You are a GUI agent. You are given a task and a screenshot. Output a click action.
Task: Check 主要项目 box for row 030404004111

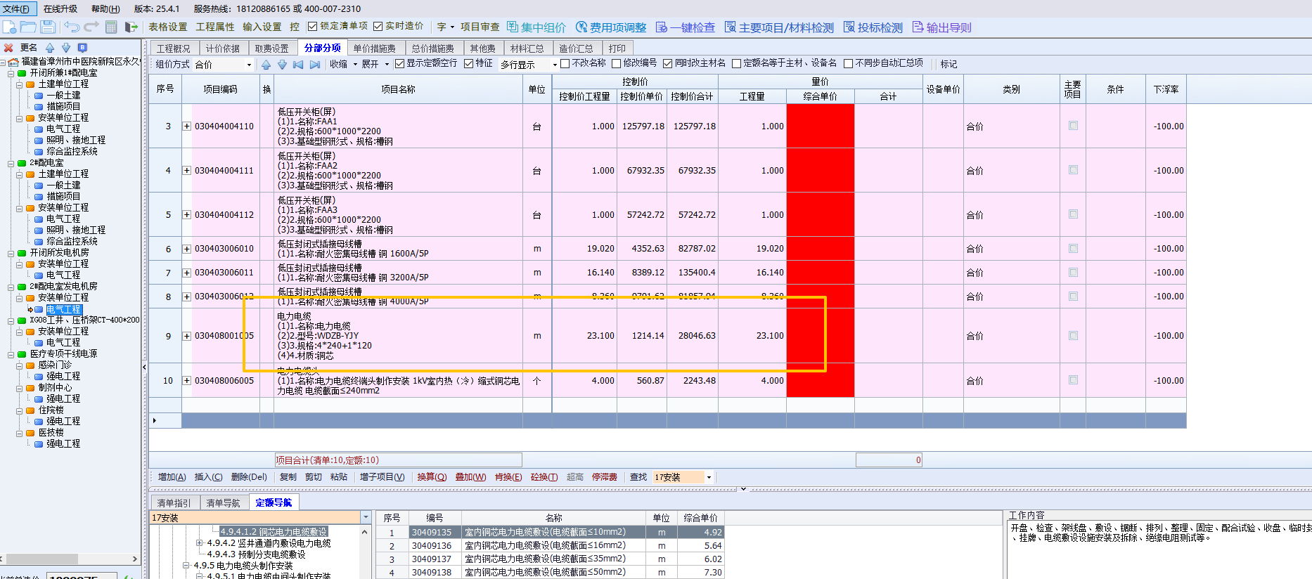1073,170
